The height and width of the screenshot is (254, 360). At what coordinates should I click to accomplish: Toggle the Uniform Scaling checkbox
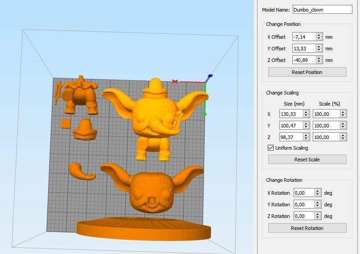tap(271, 147)
